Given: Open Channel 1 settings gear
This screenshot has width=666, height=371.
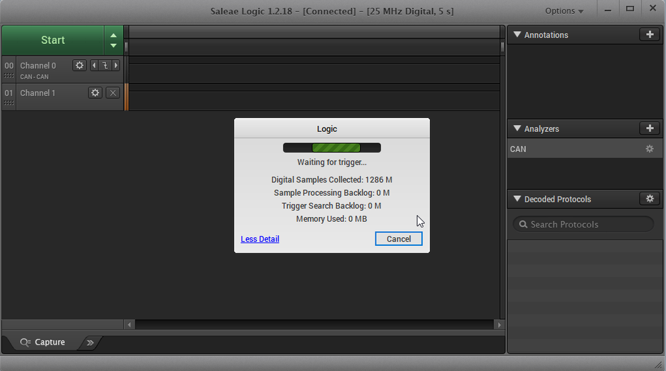Looking at the screenshot, I should click(x=95, y=93).
